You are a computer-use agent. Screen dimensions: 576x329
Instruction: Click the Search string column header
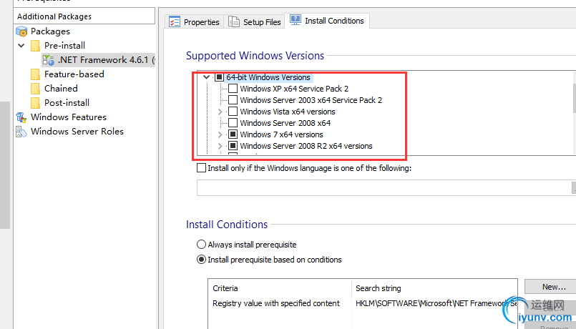tap(434, 288)
